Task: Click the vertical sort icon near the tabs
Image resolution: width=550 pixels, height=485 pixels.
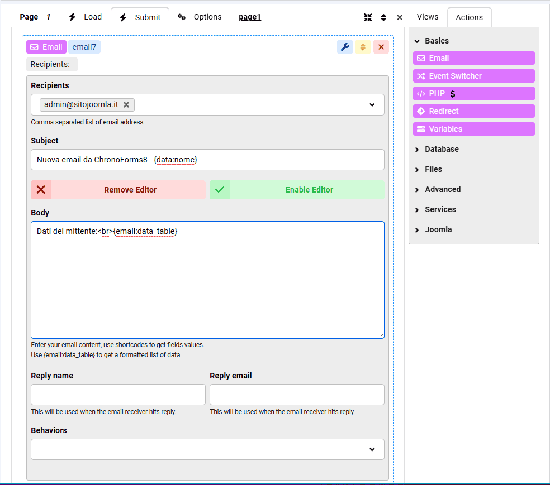Action: (383, 17)
